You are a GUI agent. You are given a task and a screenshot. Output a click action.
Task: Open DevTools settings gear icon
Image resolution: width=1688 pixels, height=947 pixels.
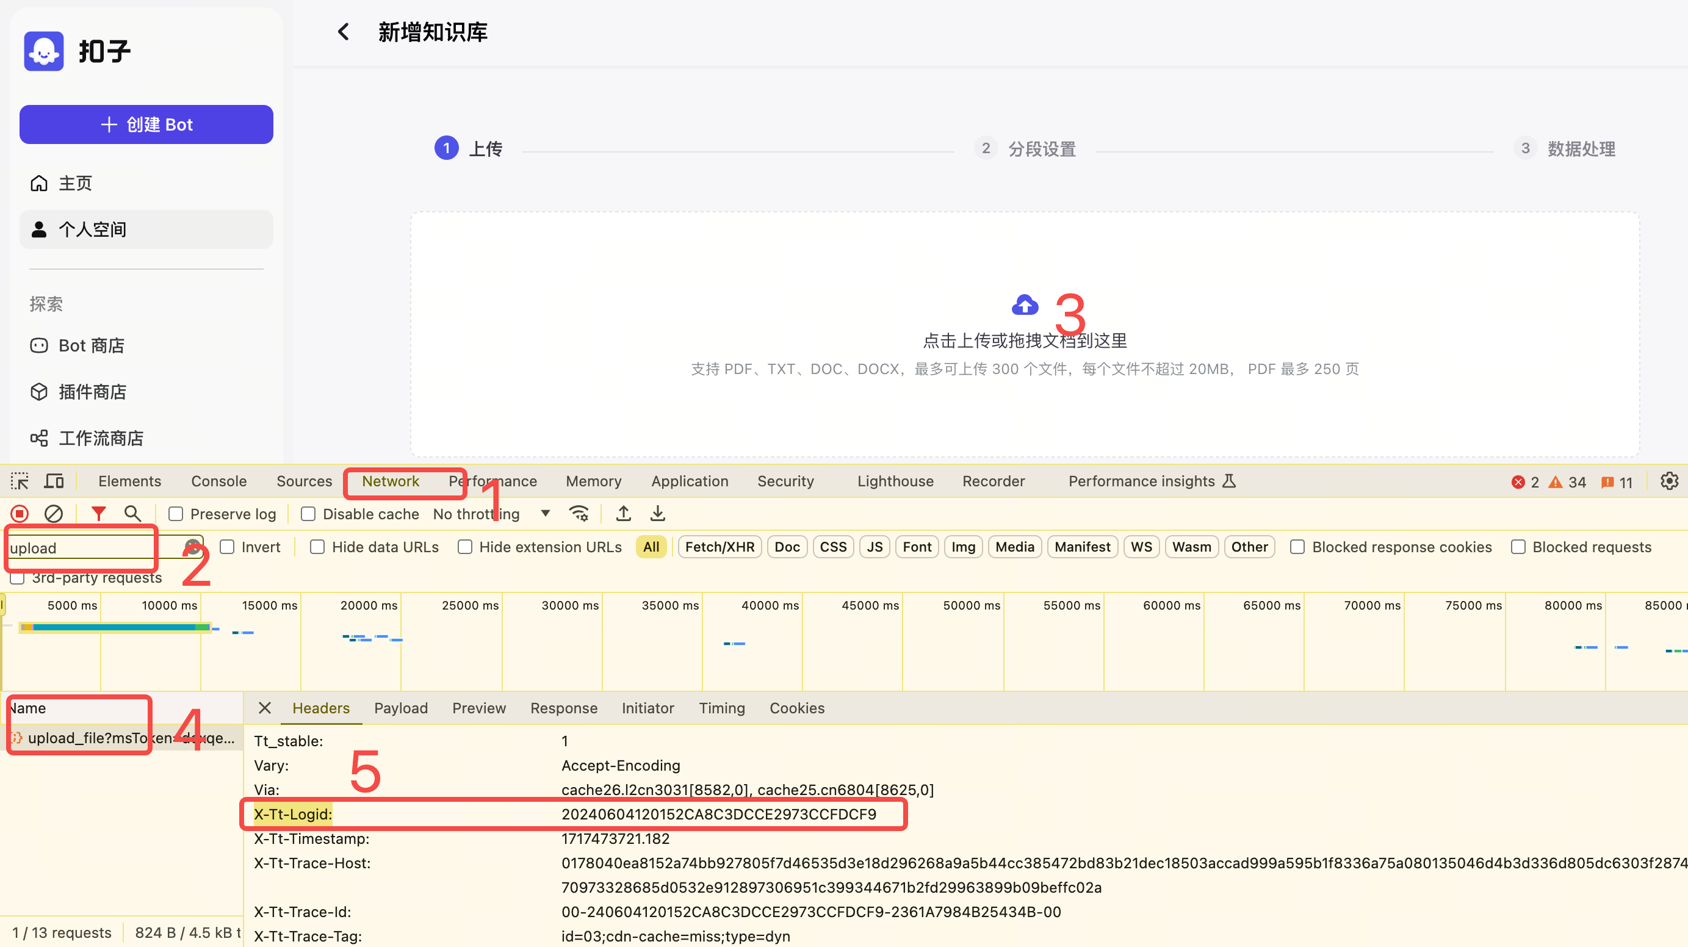[x=1669, y=481]
